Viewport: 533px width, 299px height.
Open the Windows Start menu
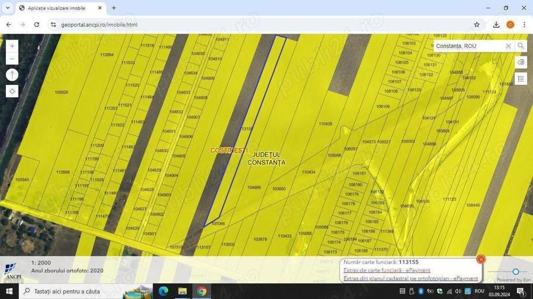[9, 291]
